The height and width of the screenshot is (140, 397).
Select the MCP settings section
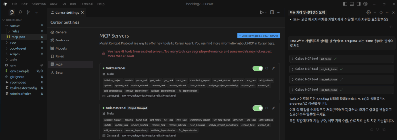[71, 64]
